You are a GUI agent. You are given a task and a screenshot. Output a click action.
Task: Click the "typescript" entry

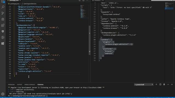(x=28, y=69)
